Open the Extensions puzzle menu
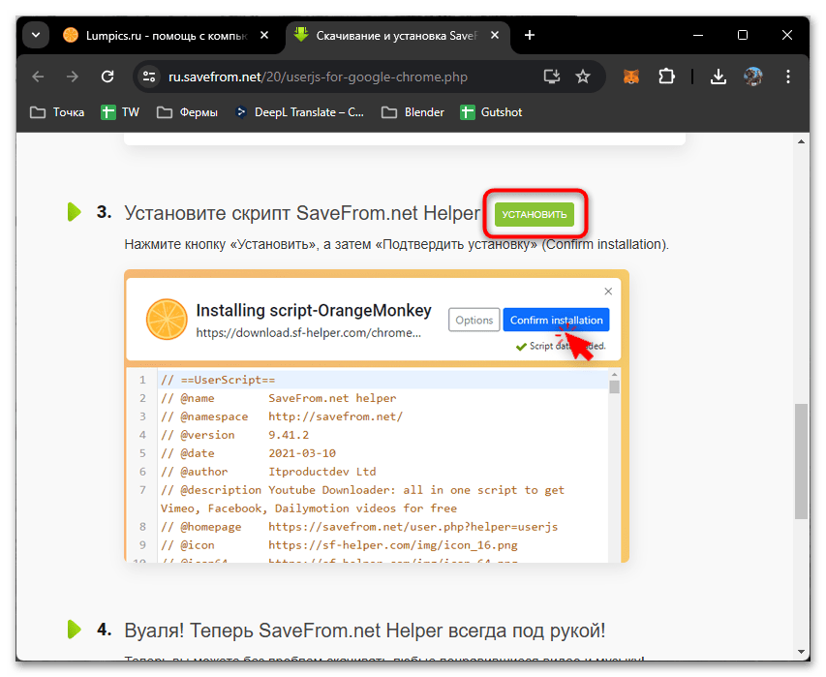Screen dimensions: 826x677 666,77
